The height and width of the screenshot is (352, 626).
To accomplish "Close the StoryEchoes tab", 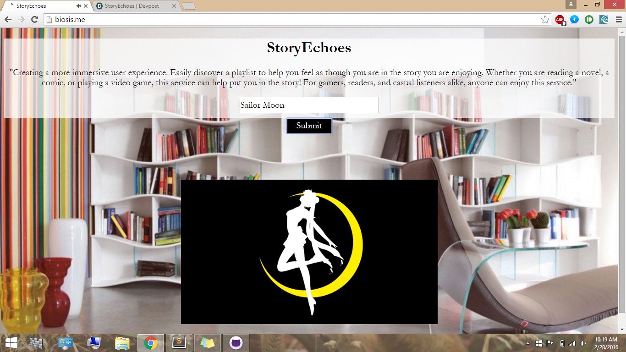I will tap(86, 6).
